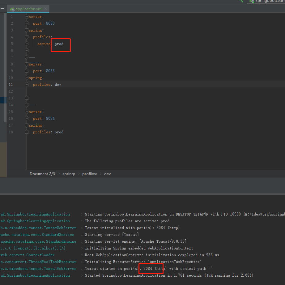Click the Spring leaf icon on application.yml tab
Image resolution: width=285 pixels, height=285 pixels.
[12, 9]
